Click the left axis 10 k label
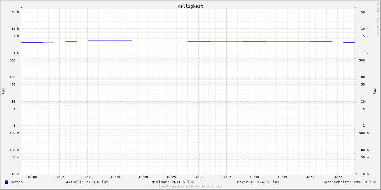Viewport: 381px width, 190px height. pyautogui.click(x=15, y=29)
